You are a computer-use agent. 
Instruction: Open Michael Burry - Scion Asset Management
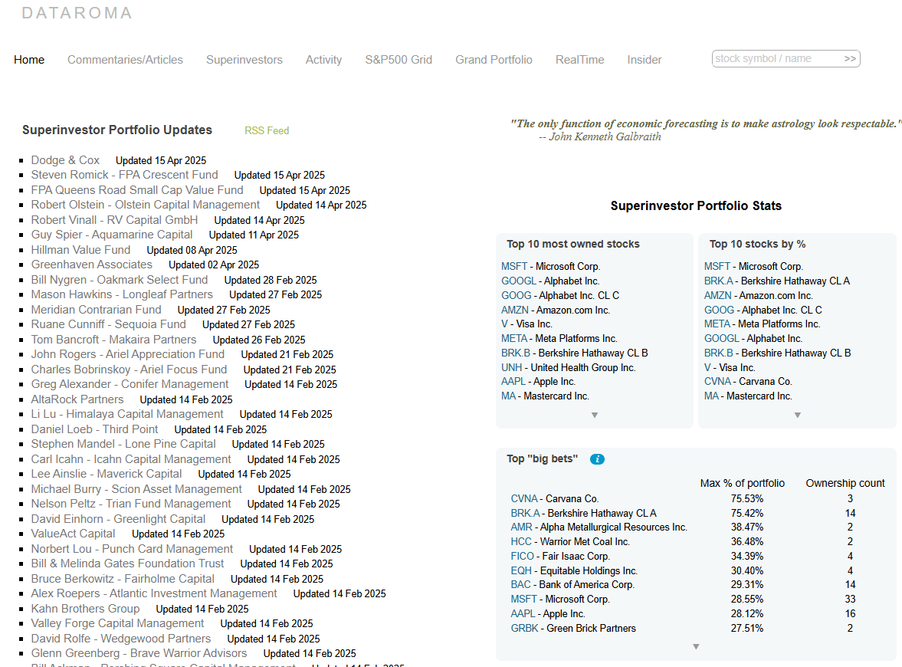coord(136,489)
